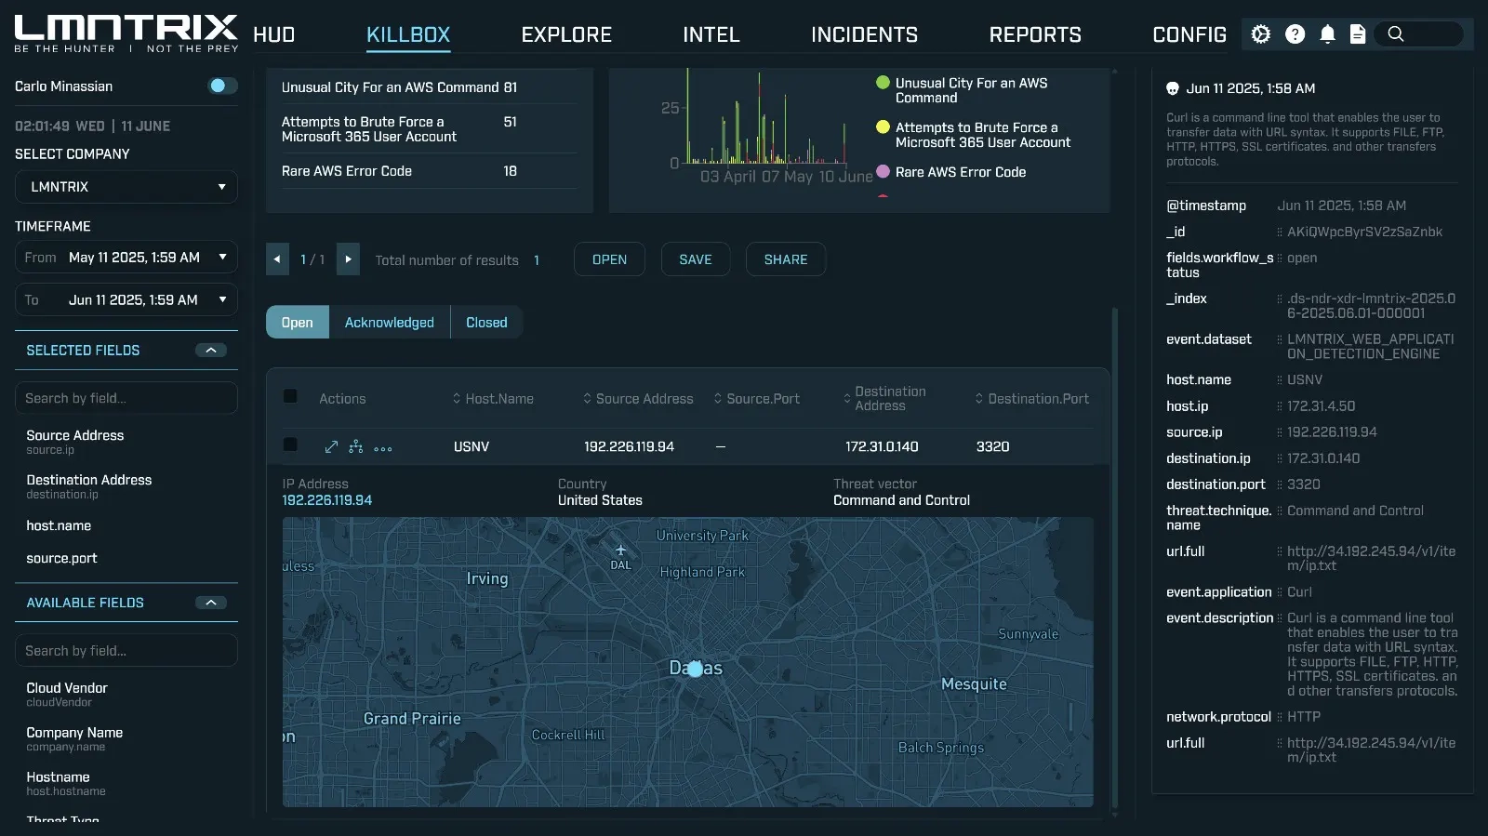Click the yellow Brute Force legend dot
This screenshot has width=1488, height=836.
[x=883, y=127]
